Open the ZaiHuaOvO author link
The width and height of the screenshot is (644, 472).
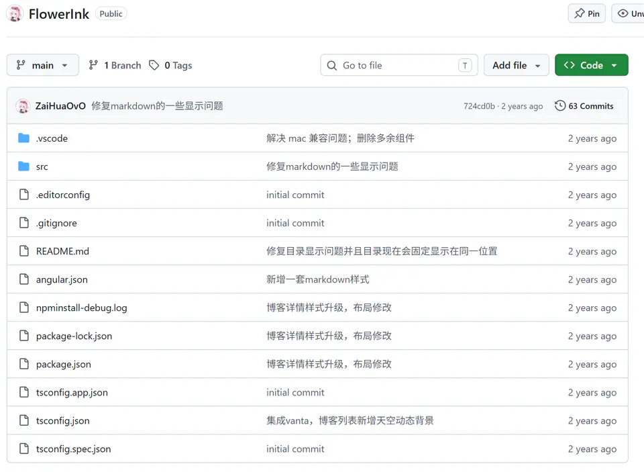point(60,106)
